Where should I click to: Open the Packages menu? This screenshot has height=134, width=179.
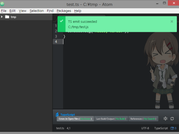coord(64,11)
